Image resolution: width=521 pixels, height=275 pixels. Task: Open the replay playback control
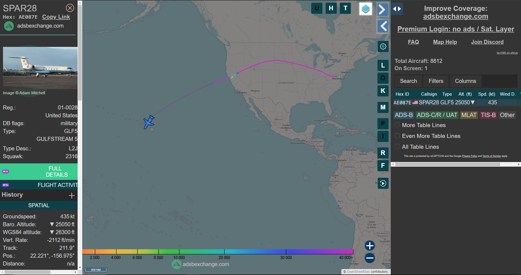pyautogui.click(x=383, y=183)
